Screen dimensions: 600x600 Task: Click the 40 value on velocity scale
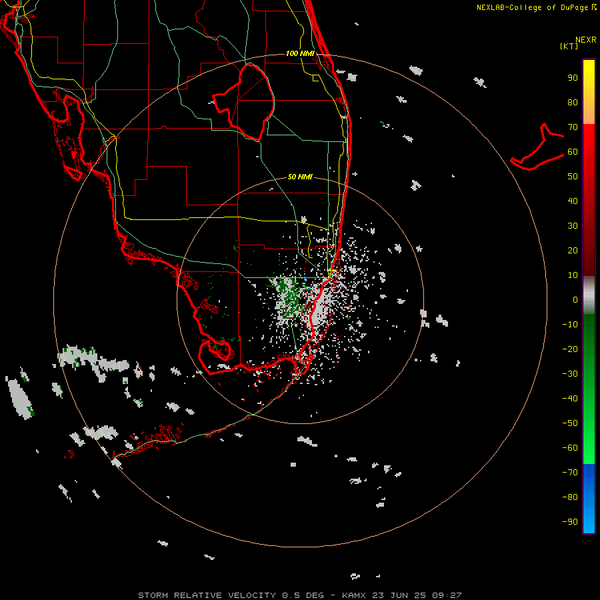(x=573, y=201)
